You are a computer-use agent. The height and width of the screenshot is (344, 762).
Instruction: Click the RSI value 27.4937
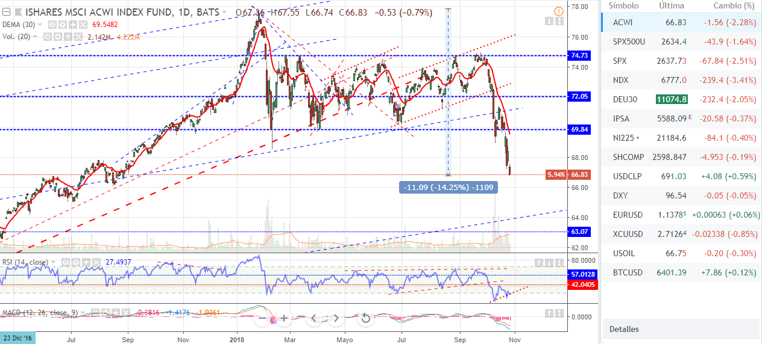click(x=118, y=262)
